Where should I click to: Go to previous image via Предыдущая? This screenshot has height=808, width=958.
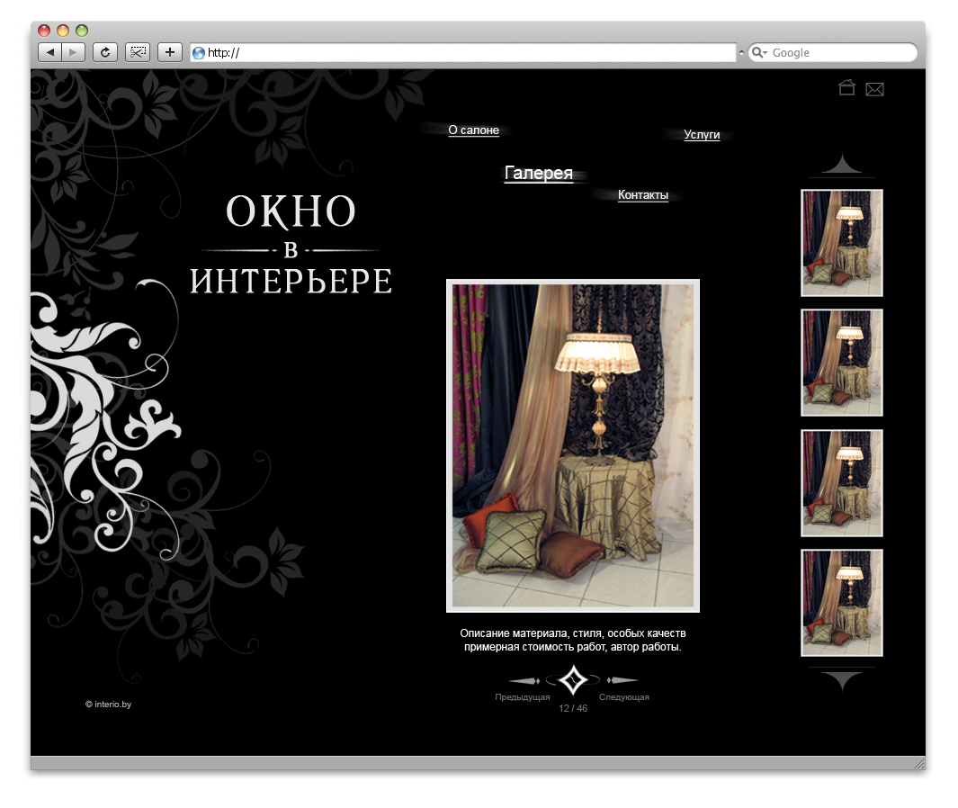(522, 695)
